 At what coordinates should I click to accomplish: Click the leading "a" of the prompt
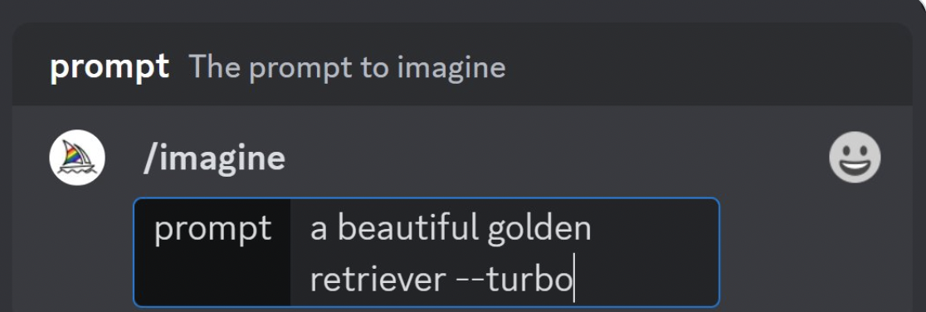click(x=319, y=231)
